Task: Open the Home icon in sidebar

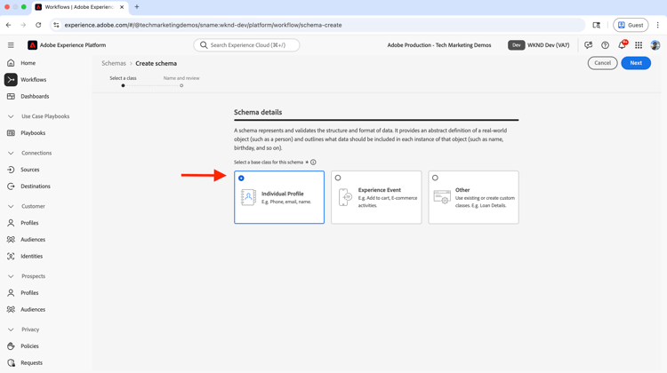Action: click(x=11, y=63)
